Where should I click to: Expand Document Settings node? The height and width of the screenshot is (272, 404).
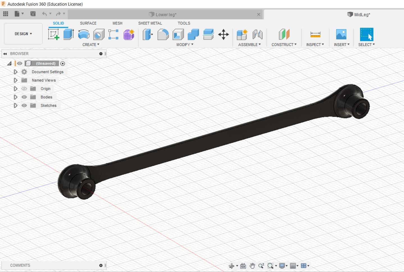pos(15,72)
